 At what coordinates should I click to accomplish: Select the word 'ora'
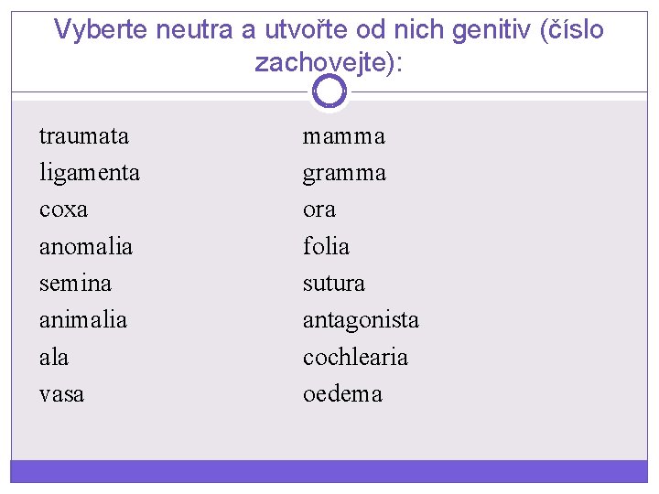click(x=319, y=209)
